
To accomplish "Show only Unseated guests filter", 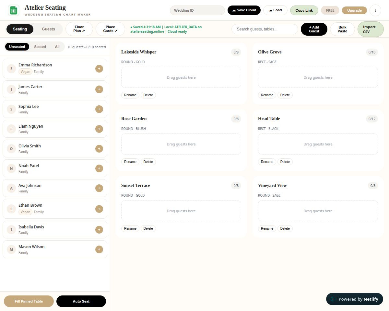I will [x=17, y=47].
